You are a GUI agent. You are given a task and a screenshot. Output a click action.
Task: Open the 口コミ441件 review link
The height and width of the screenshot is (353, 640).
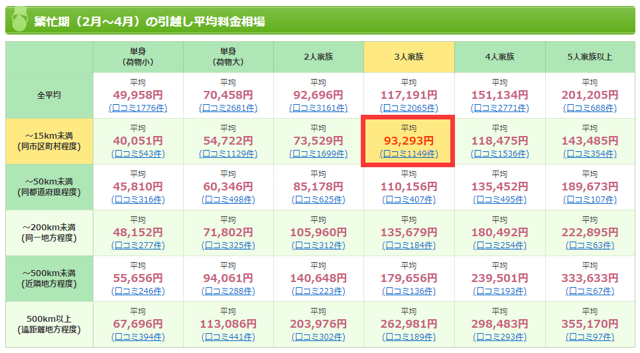pos(228,336)
